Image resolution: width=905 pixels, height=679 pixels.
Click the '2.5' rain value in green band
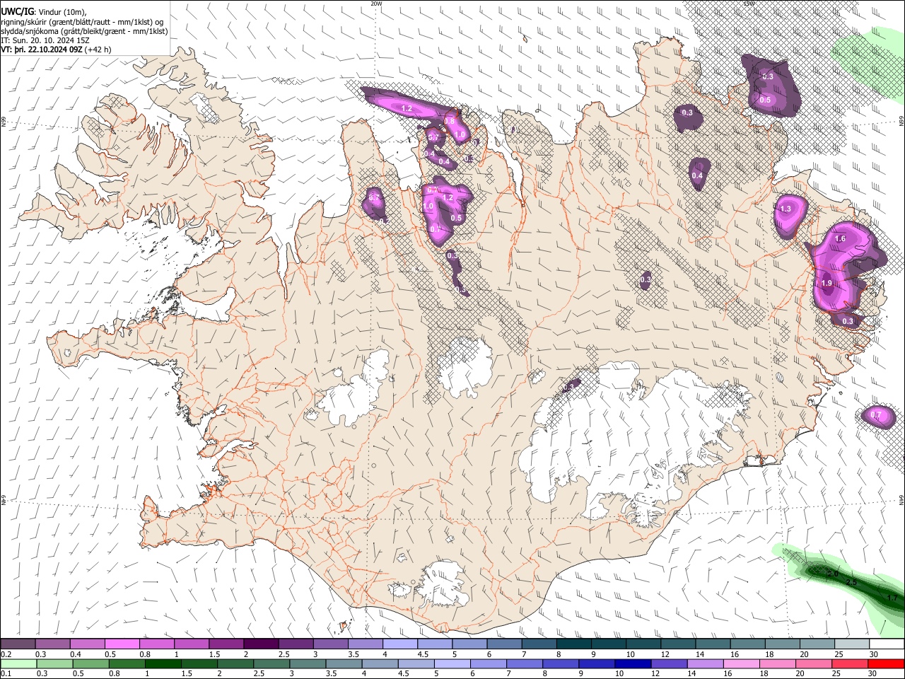pos(852,582)
